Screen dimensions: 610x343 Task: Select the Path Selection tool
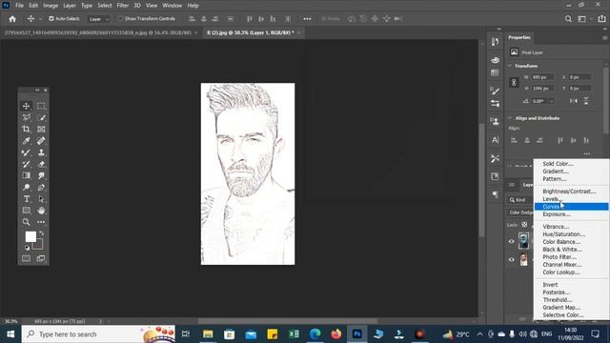41,199
